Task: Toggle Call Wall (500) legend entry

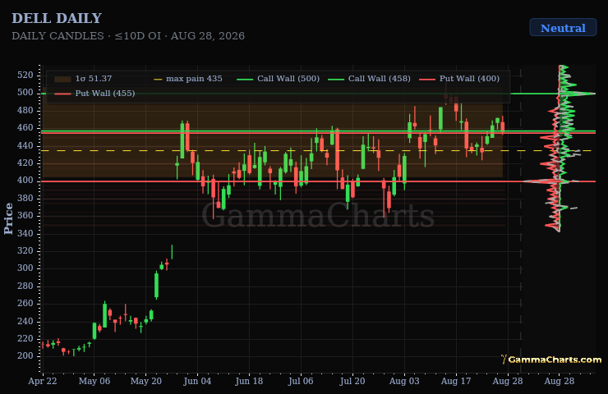Action: [x=278, y=79]
